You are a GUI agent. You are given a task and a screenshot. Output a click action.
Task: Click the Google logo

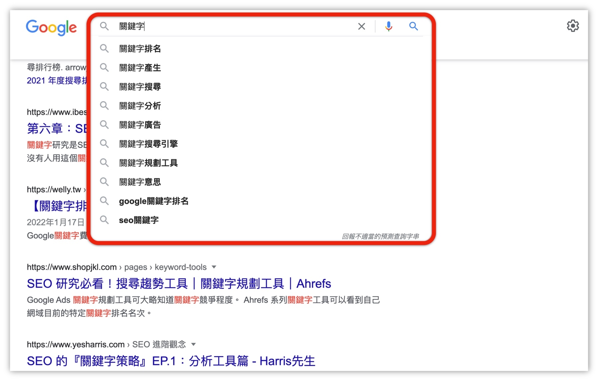pyautogui.click(x=51, y=28)
